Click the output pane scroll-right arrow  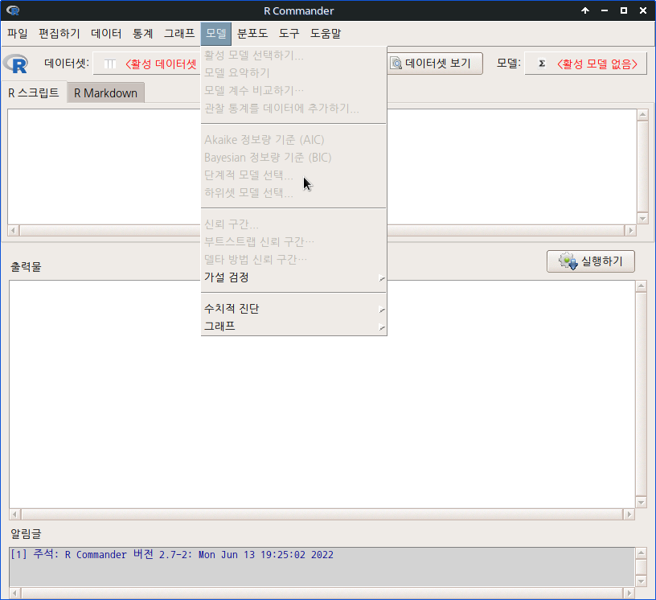pos(629,514)
